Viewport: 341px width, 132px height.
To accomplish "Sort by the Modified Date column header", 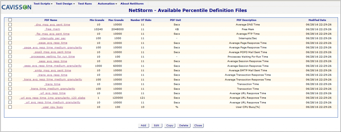I will pos(317,20).
